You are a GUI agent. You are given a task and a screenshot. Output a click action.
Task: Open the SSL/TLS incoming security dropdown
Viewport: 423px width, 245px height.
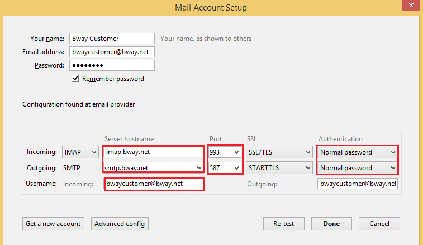(279, 152)
